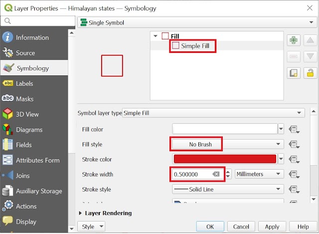Click the red Stroke color swatch
The image size is (319, 234).
coord(225,159)
